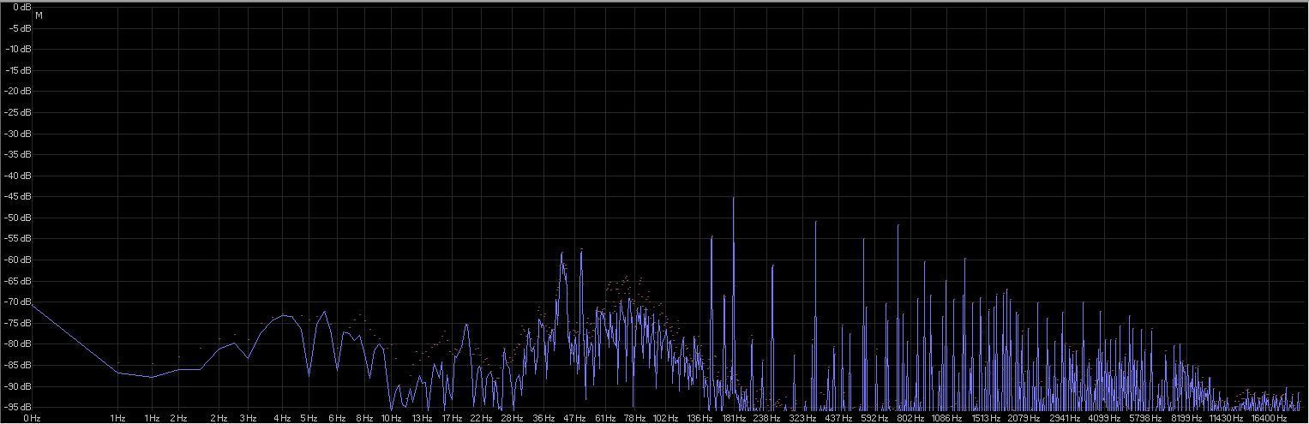This screenshot has width=1309, height=424.
Task: Click the '-65 dB' level label
Action: coord(18,281)
